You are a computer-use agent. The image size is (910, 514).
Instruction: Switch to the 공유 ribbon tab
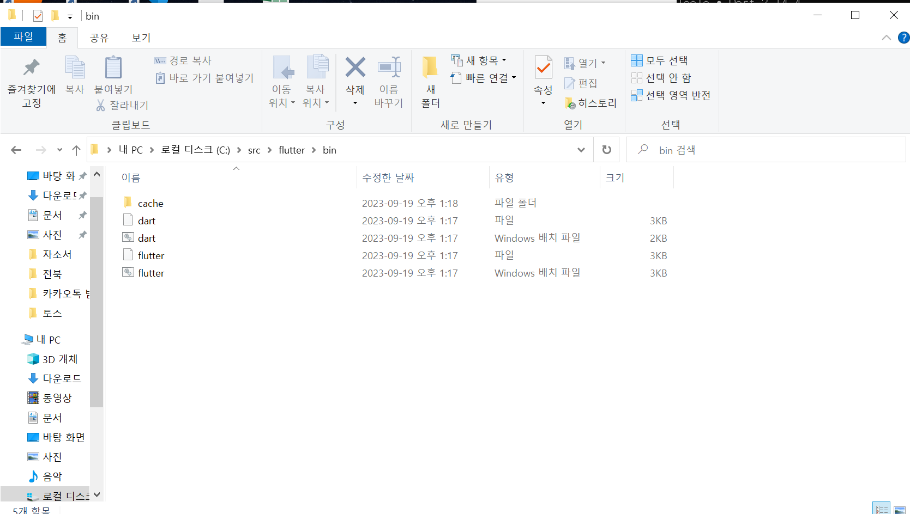pyautogui.click(x=99, y=38)
